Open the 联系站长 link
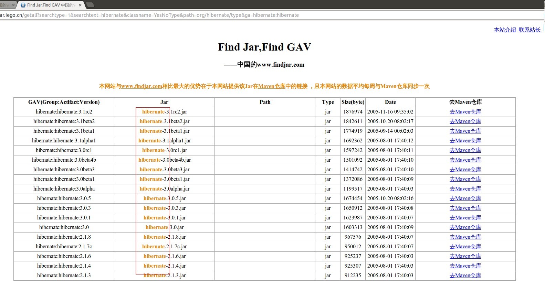Image resolution: width=545 pixels, height=281 pixels. (x=530, y=30)
